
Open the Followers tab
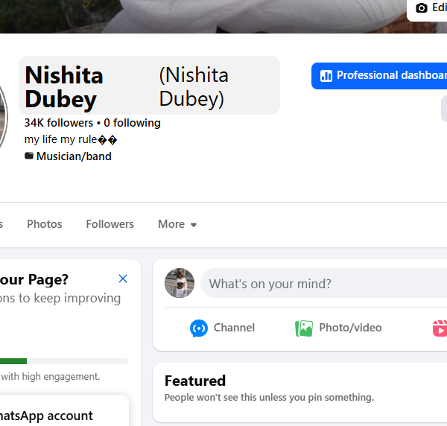pos(110,224)
